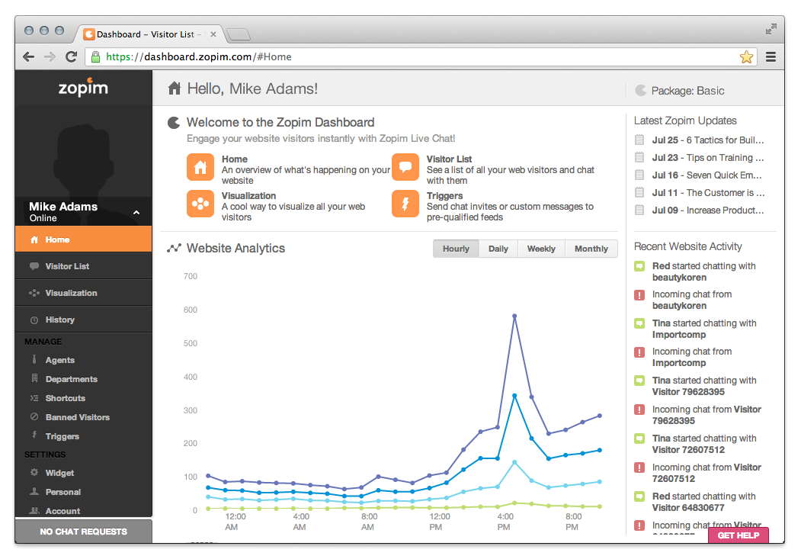Open History in the sidebar menu
The height and width of the screenshot is (559, 801).
[59, 320]
